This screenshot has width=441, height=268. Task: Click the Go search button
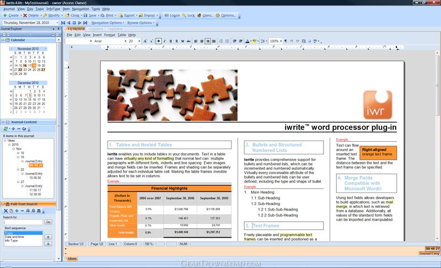[x=48, y=222]
